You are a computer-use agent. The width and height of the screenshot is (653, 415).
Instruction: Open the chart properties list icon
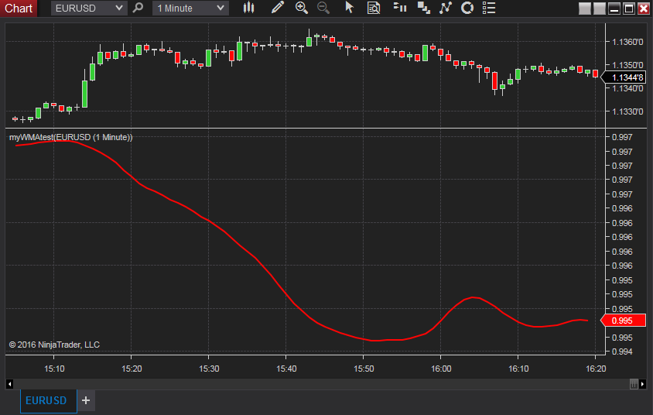(489, 8)
